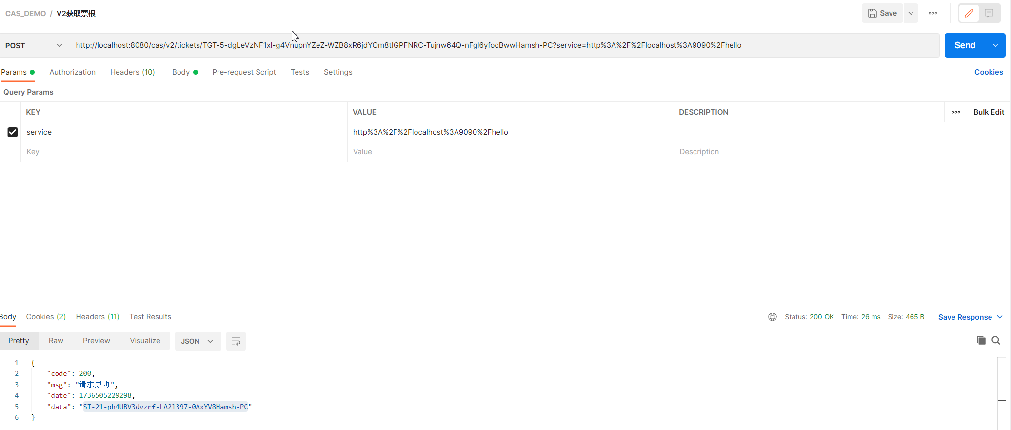Expand the Send button dropdown arrow
This screenshot has height=430, width=1011.
996,45
